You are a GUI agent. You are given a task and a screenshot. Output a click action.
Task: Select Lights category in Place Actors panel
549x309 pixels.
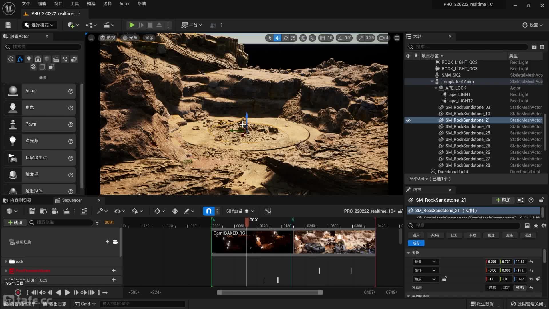coord(29,59)
